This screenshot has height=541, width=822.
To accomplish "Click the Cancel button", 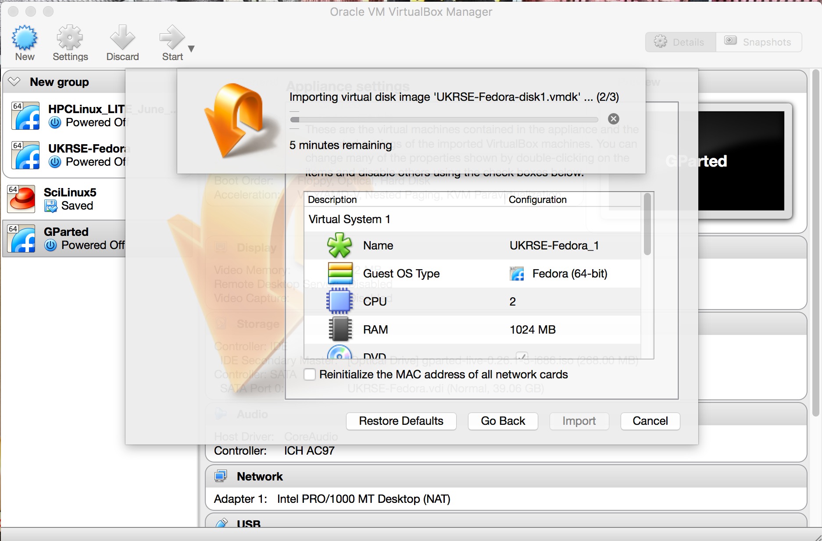I will coord(650,421).
